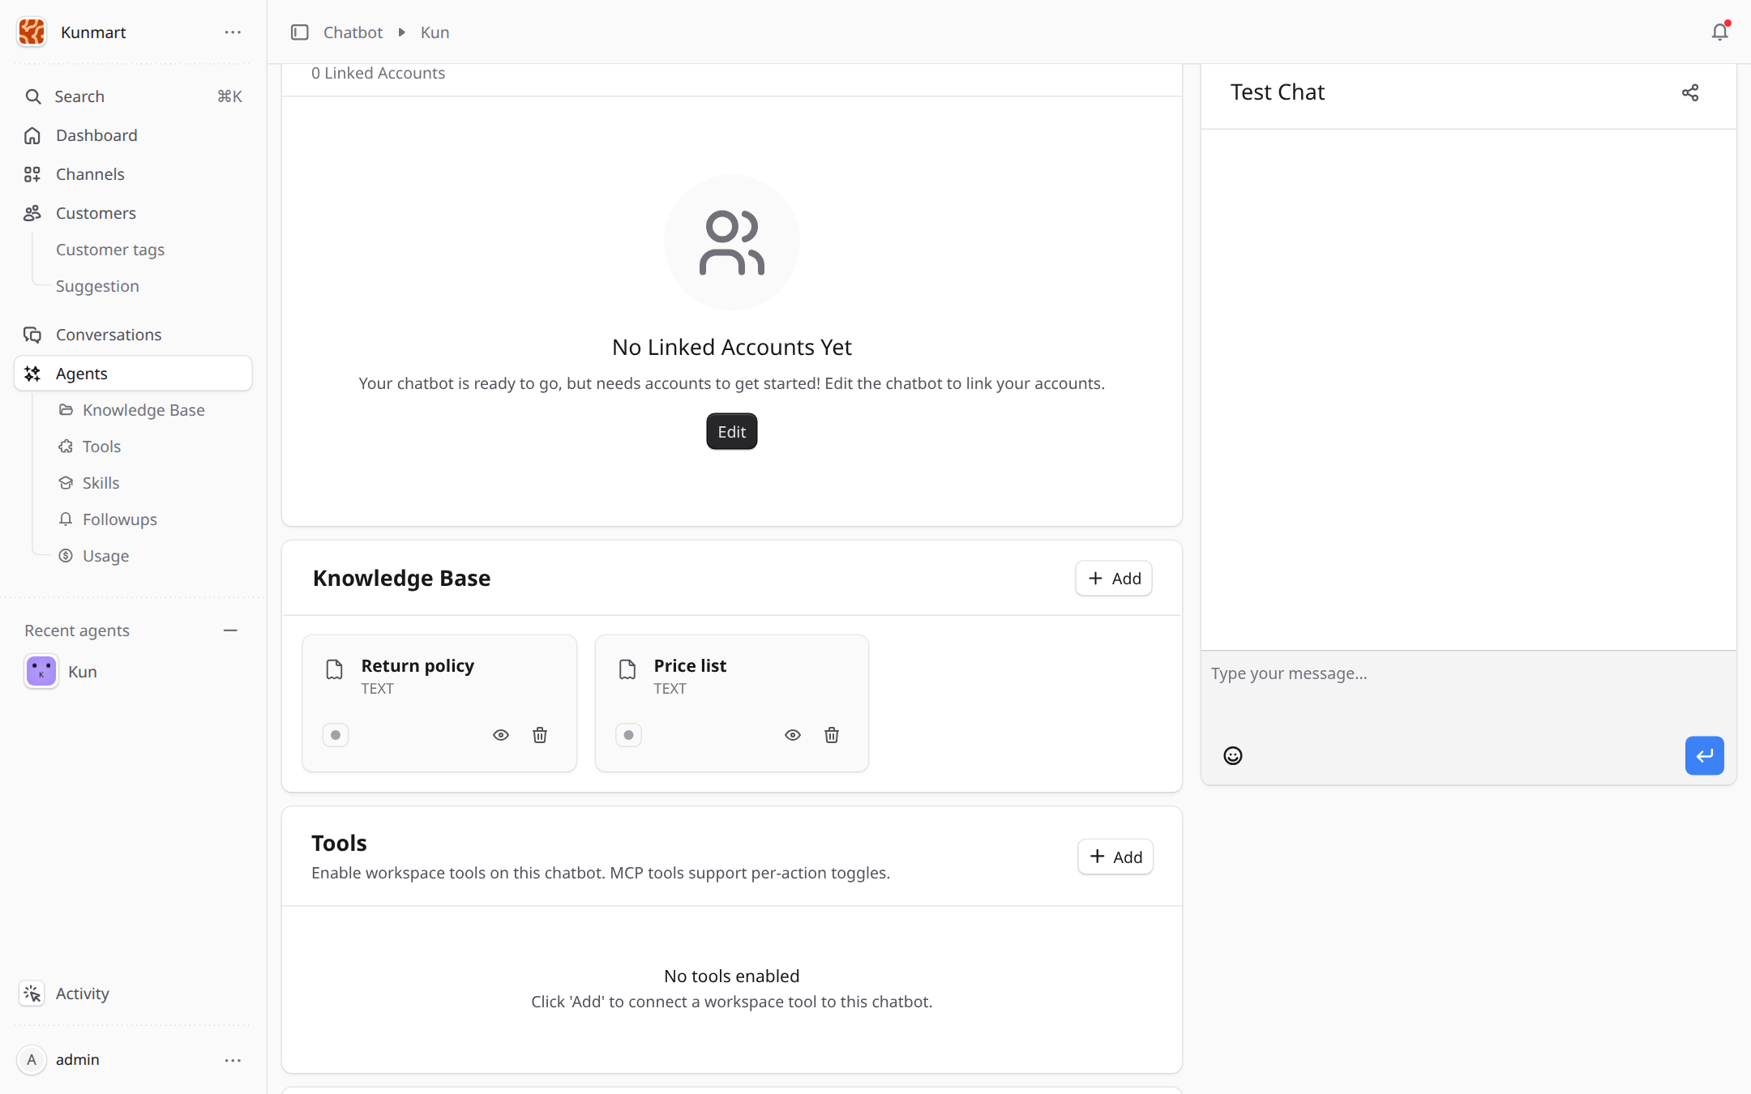Screen dimensions: 1751x1094
Task: Open Tools in sidebar
Action: click(101, 447)
